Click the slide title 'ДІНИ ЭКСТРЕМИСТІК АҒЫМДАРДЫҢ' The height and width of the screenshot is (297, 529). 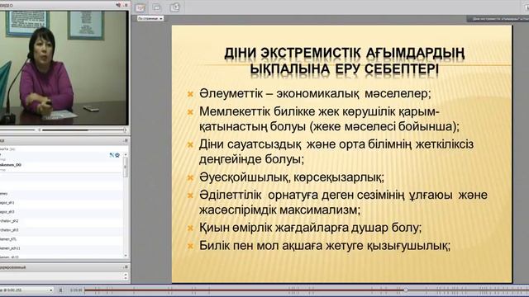click(x=345, y=53)
